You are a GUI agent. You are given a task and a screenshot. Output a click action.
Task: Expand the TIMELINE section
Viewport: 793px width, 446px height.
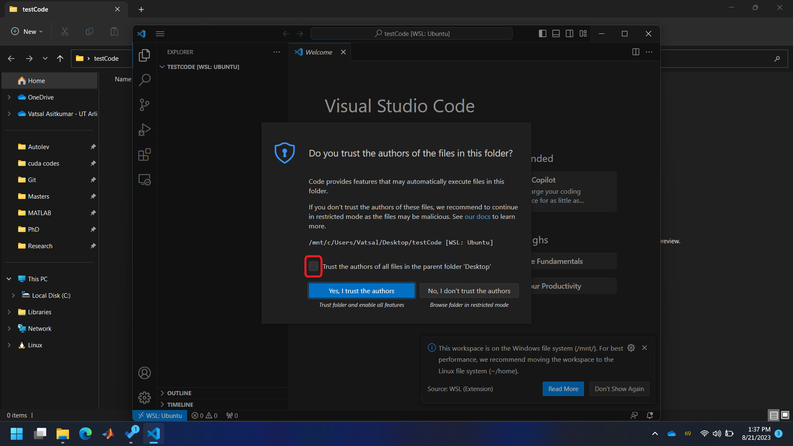pos(180,405)
